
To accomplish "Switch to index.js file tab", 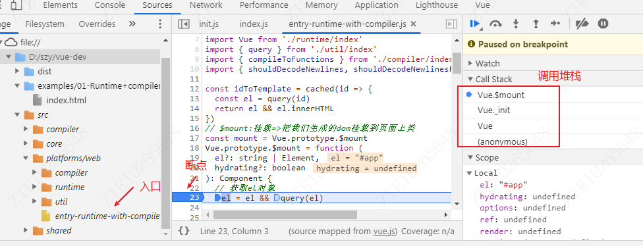I will [x=254, y=24].
